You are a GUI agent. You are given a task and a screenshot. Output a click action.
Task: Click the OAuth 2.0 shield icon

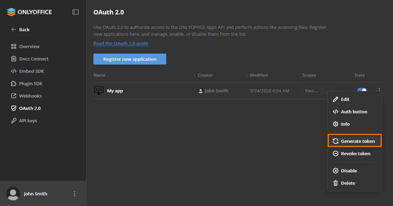click(x=13, y=108)
